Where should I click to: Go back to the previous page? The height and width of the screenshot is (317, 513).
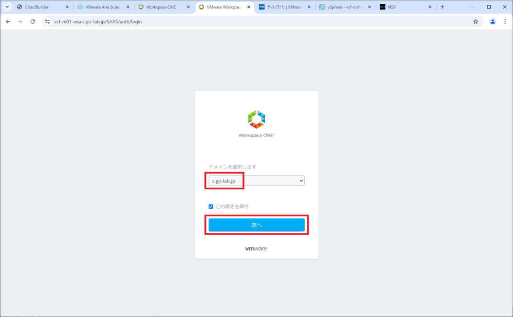click(8, 22)
